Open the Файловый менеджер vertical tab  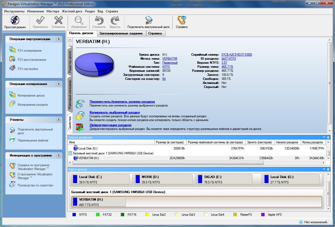(70, 94)
